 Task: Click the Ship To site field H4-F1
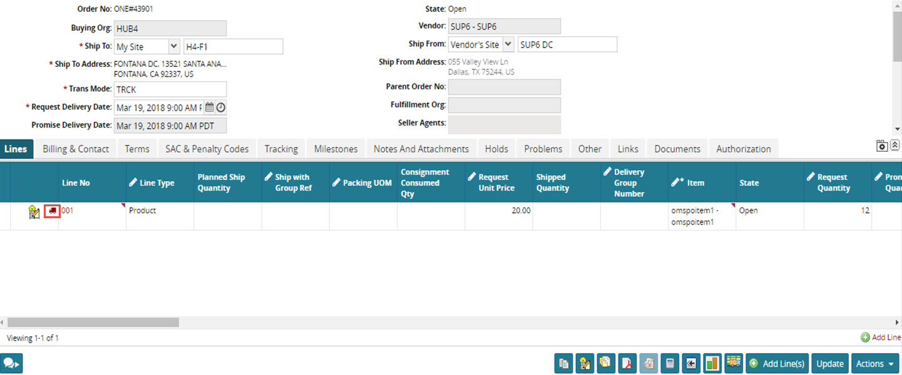click(x=233, y=47)
